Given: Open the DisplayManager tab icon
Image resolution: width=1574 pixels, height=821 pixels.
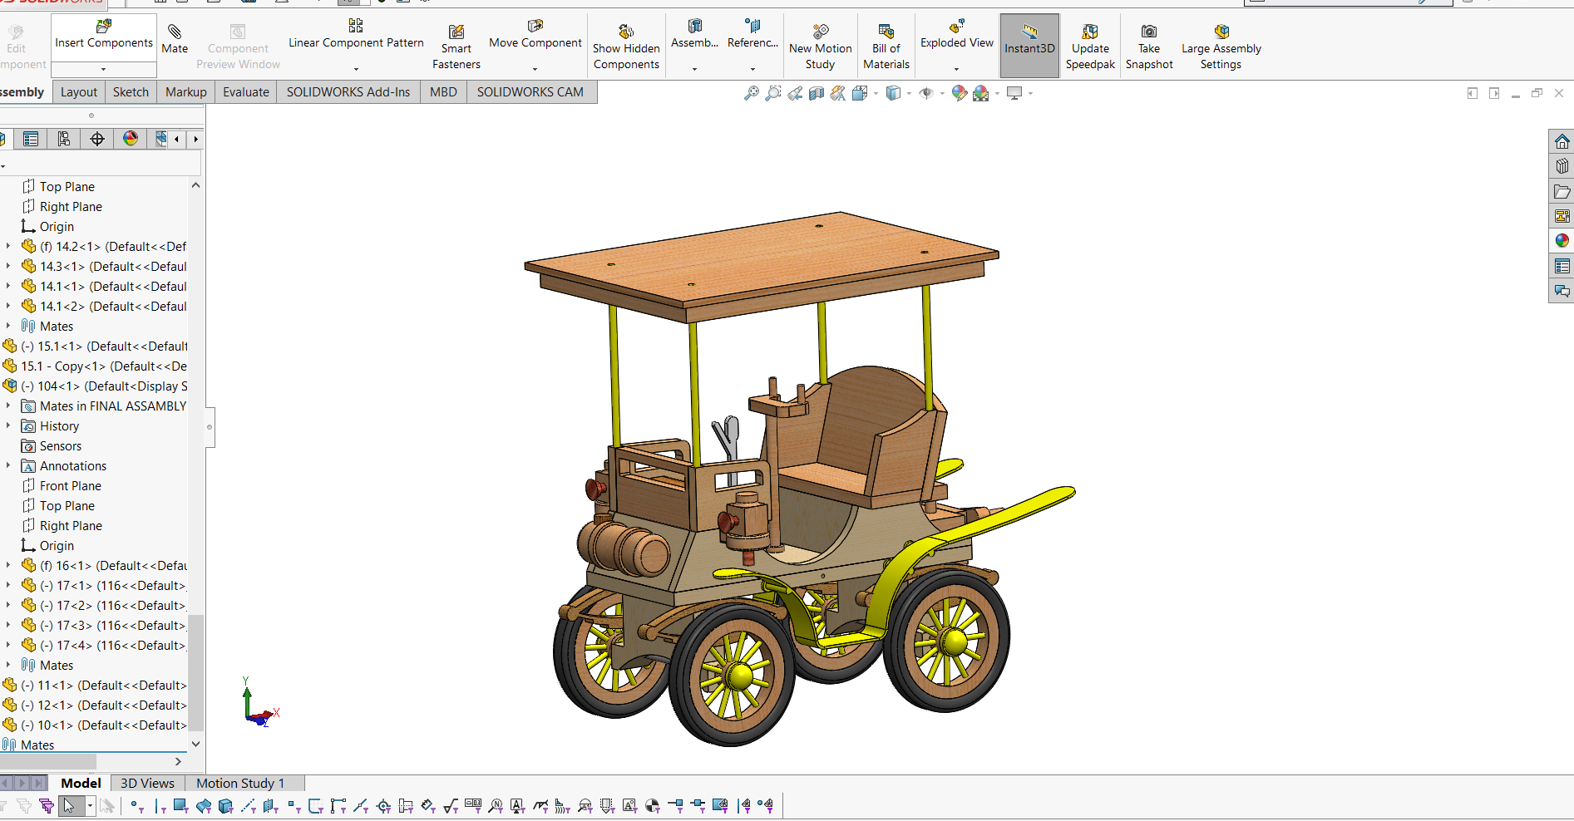Looking at the screenshot, I should (131, 139).
